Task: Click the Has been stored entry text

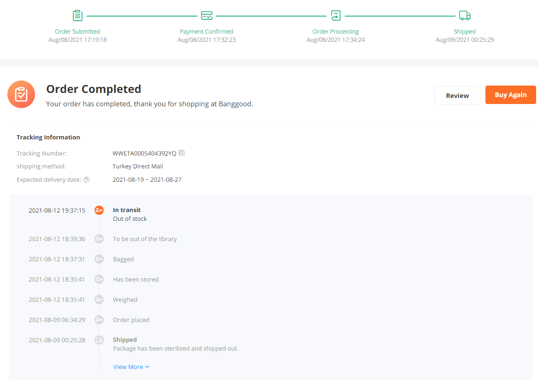Action: tap(136, 279)
